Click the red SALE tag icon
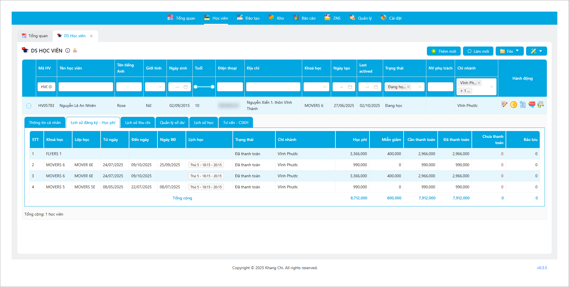 [532, 104]
